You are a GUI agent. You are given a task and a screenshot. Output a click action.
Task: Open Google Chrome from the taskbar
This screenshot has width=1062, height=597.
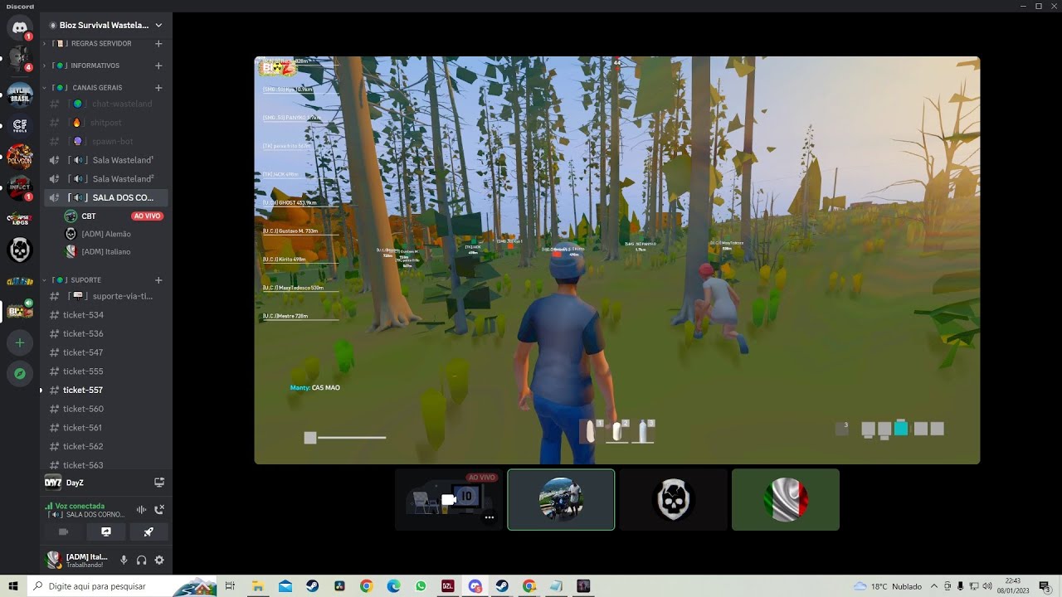click(x=366, y=586)
